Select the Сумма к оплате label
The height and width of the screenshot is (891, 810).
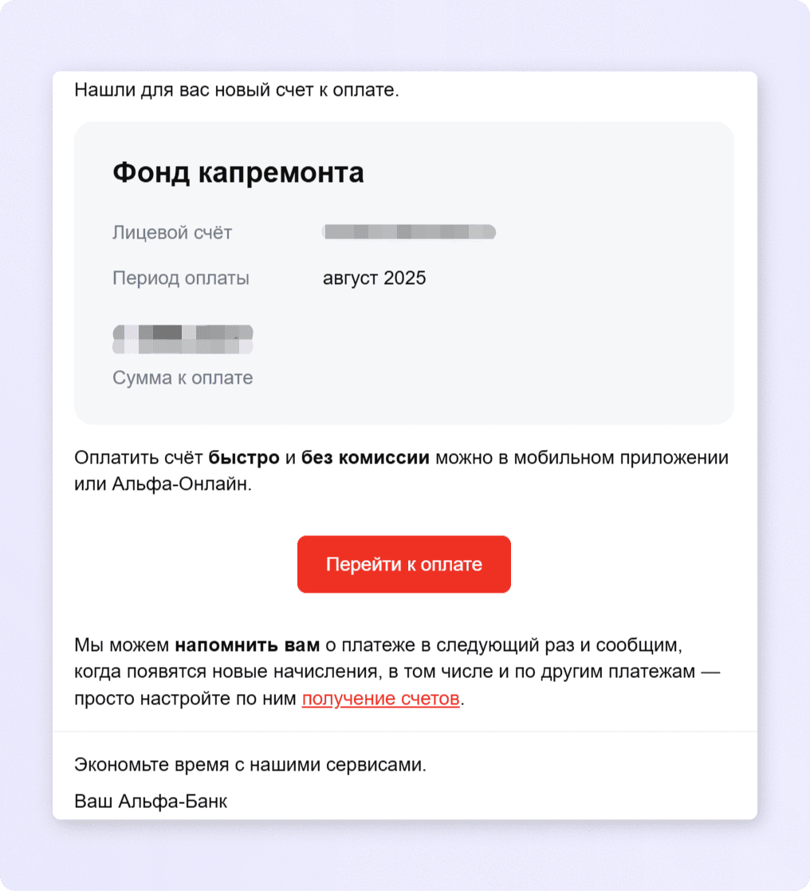[183, 378]
